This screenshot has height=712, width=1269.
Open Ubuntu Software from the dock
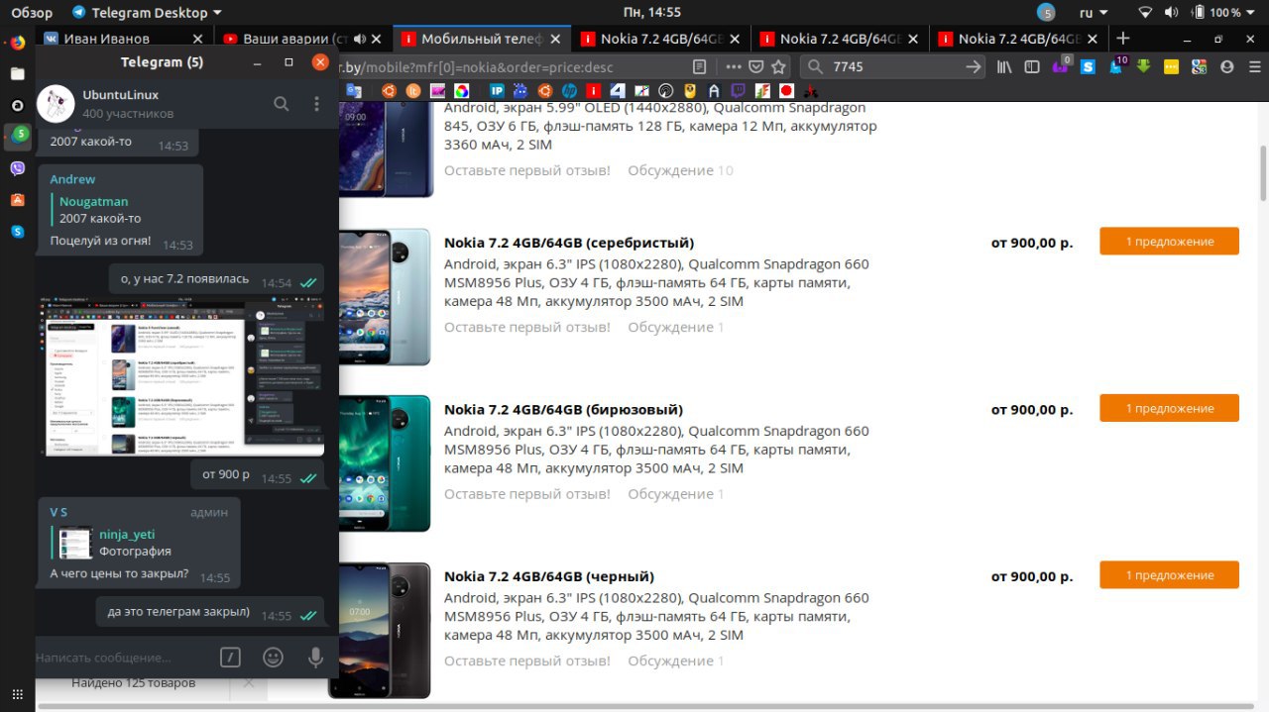tap(17, 200)
